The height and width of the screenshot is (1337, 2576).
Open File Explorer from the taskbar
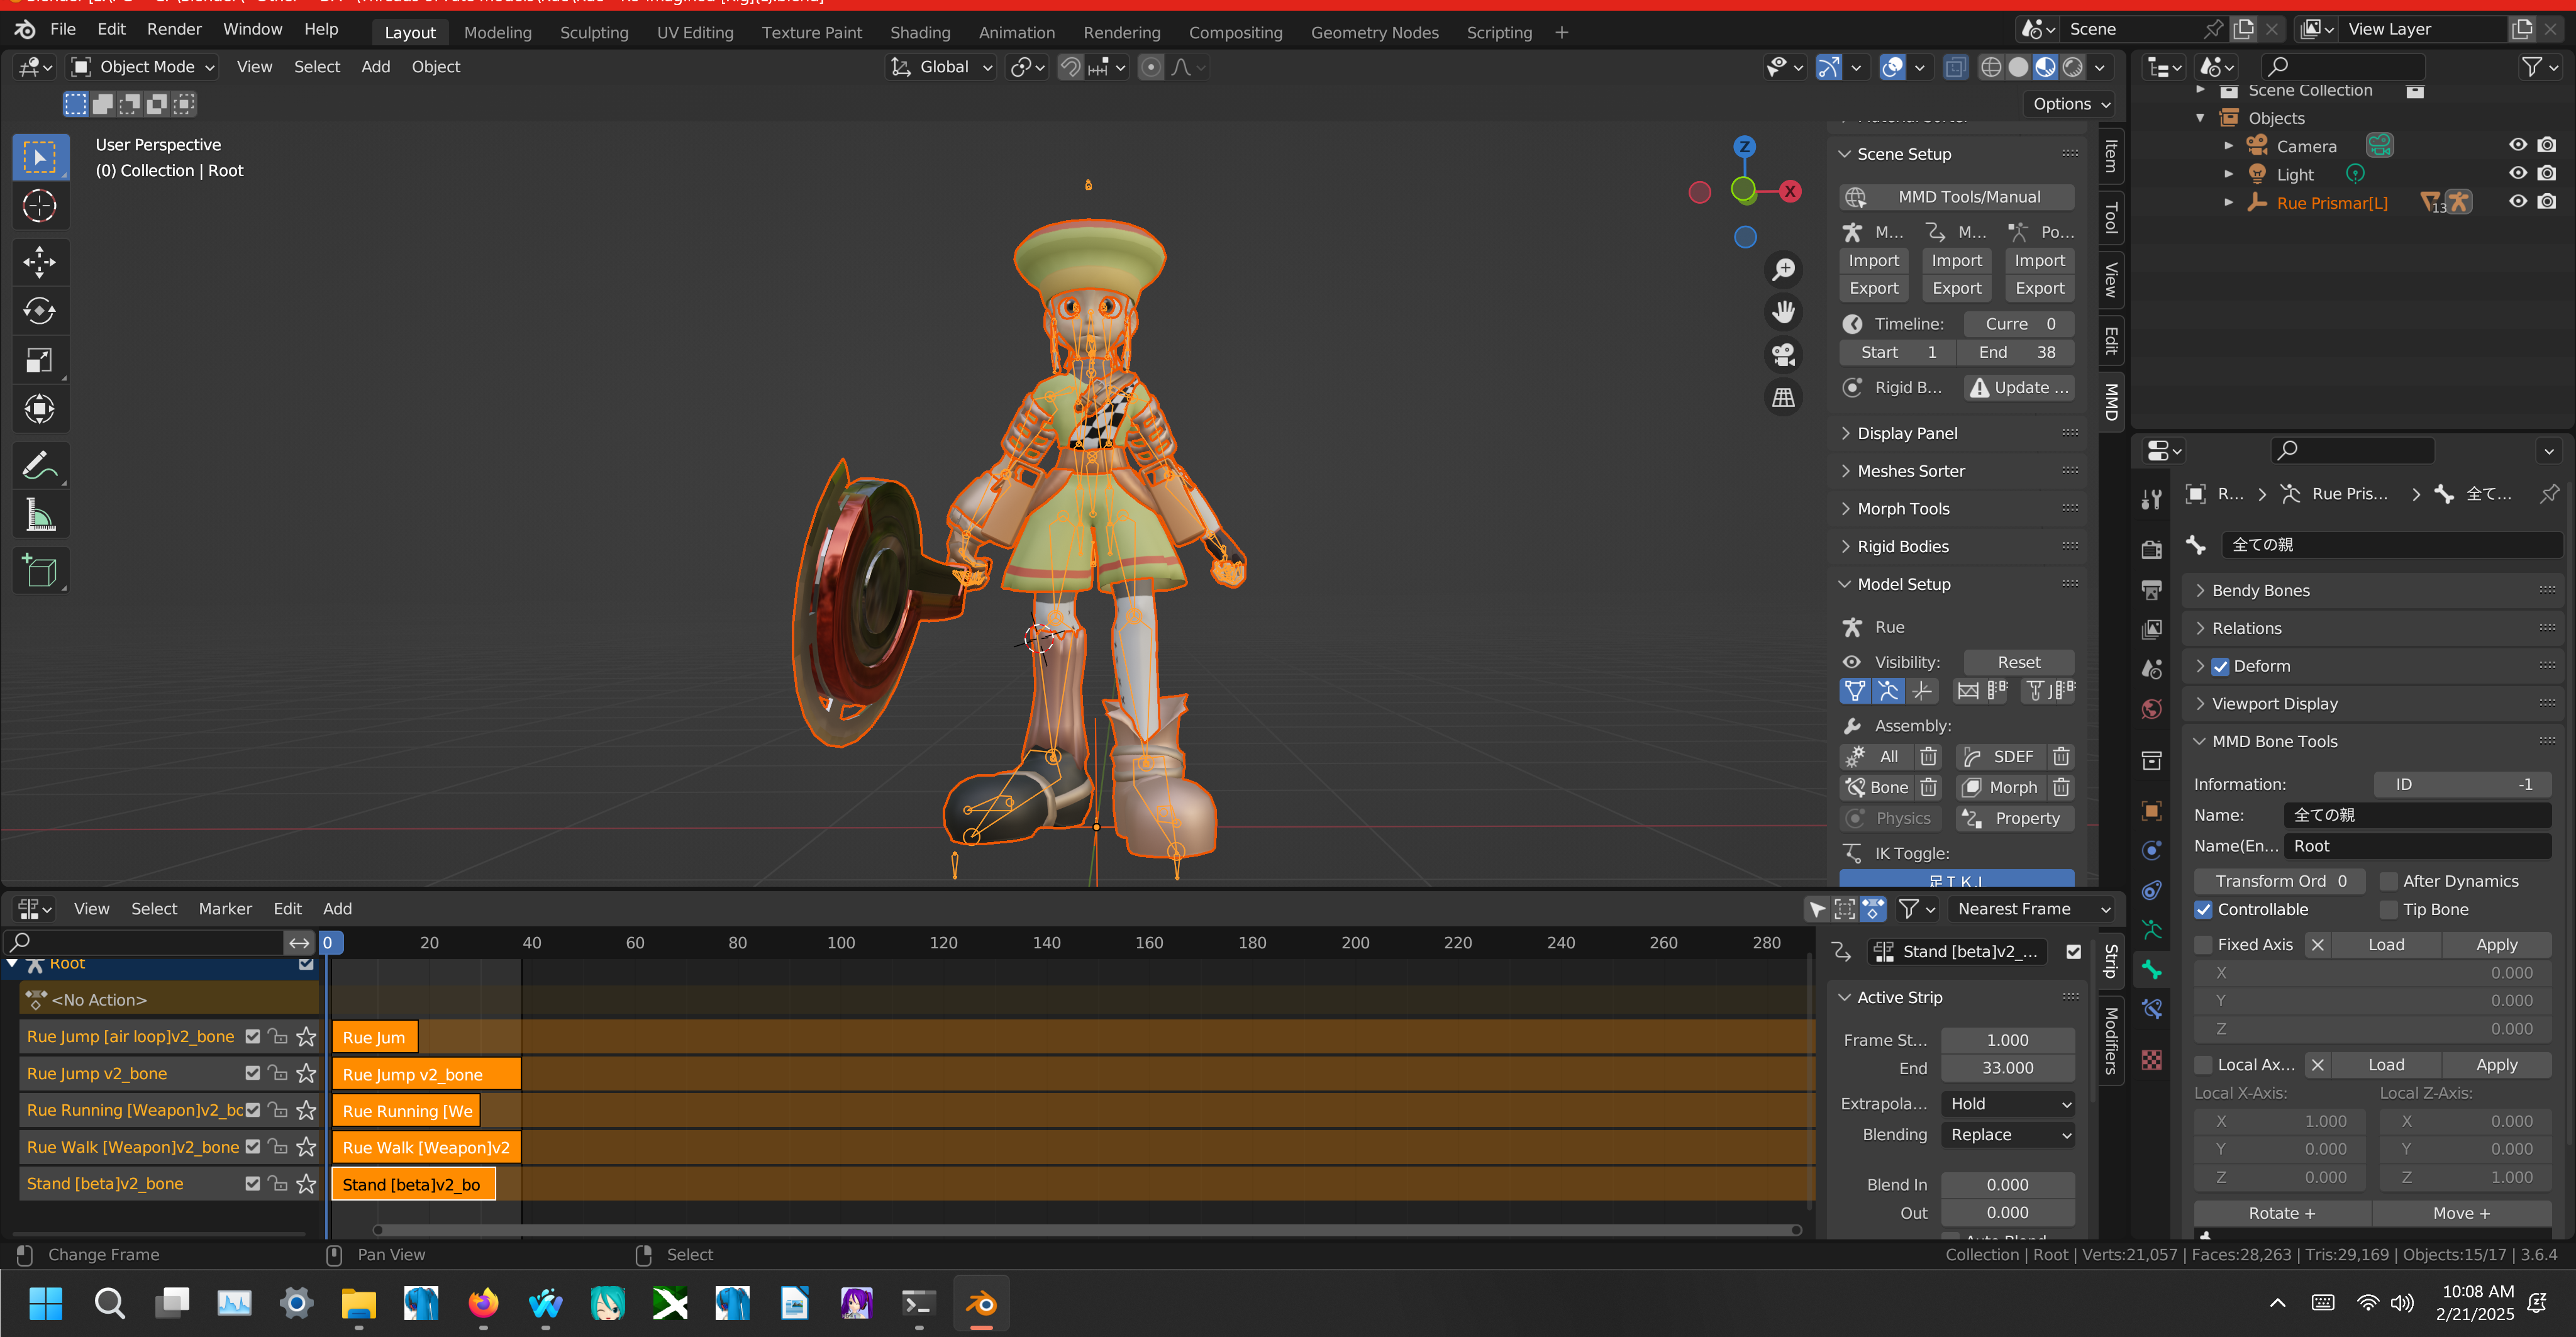click(x=358, y=1304)
